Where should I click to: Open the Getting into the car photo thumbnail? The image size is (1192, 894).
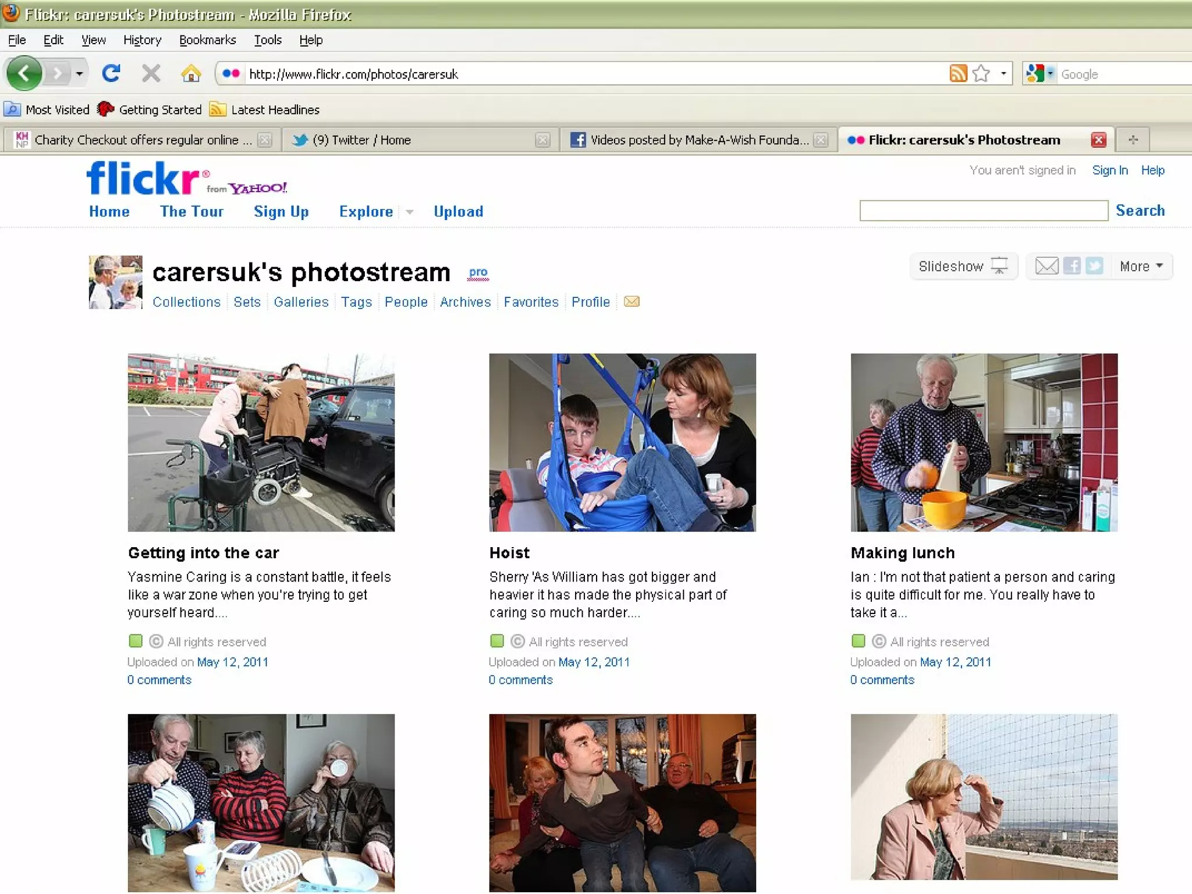click(x=261, y=442)
